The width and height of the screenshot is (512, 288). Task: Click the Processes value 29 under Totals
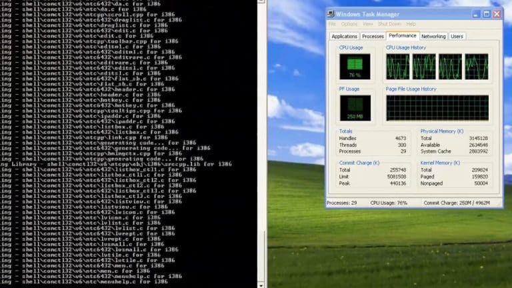[x=403, y=151]
